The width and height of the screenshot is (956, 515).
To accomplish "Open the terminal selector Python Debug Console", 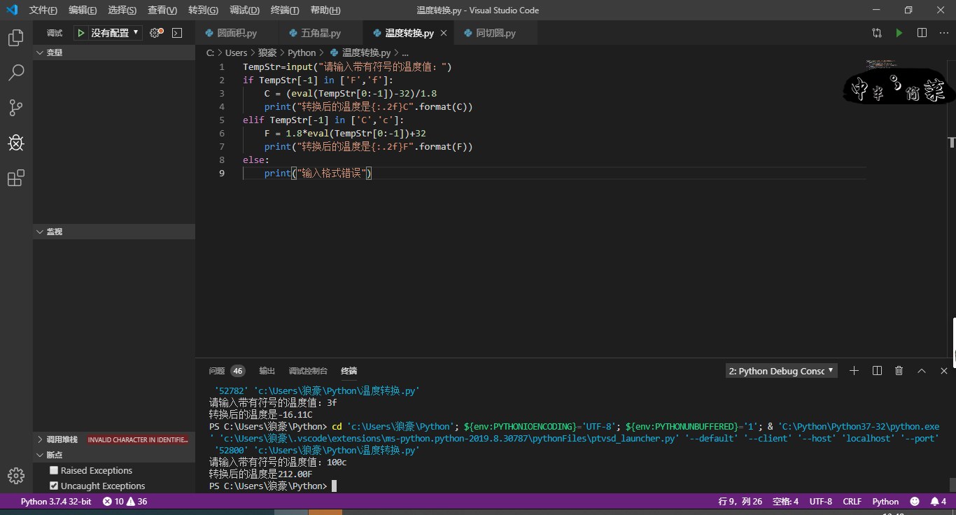I will tap(781, 371).
